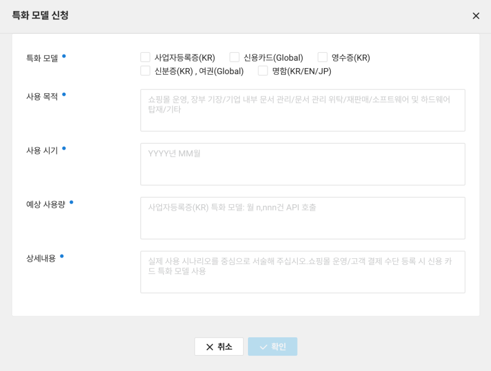Close the 특화 모델 신청 dialog
Image resolution: width=491 pixels, height=371 pixels.
point(476,16)
